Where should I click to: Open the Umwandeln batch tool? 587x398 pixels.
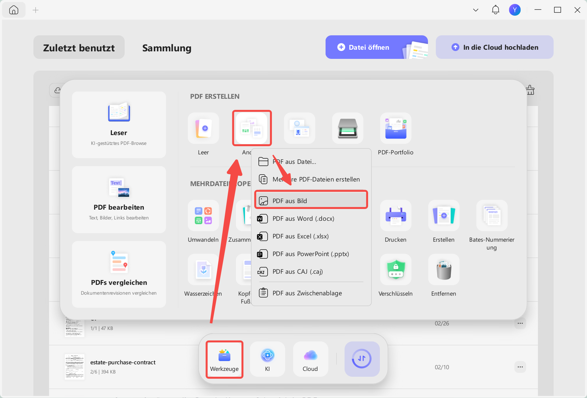[203, 216]
